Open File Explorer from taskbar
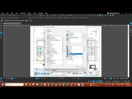The image size is (132, 99). pyautogui.click(x=37, y=85)
